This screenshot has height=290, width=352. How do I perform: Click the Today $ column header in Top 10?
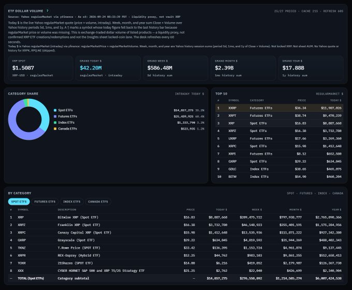coord(335,100)
